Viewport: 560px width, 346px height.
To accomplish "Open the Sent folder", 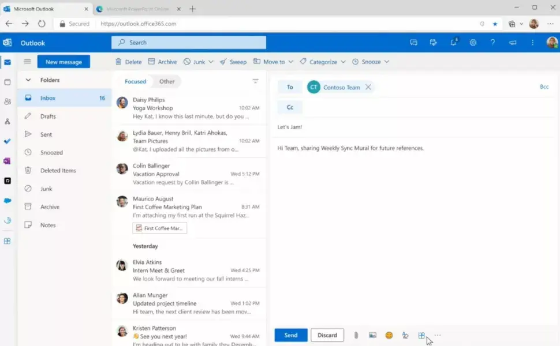I will pyautogui.click(x=65, y=134).
